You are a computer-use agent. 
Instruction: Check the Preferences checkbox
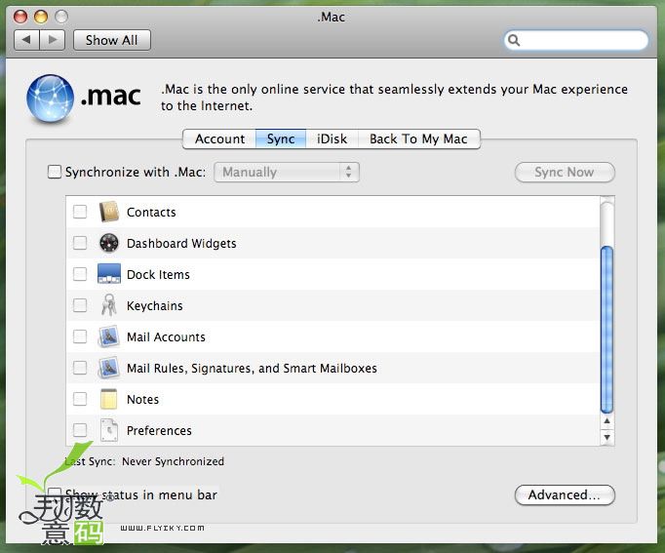[80, 430]
